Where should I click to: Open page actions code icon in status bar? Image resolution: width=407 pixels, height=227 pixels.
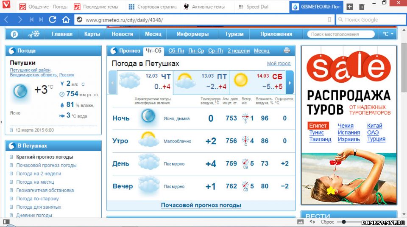point(312,221)
